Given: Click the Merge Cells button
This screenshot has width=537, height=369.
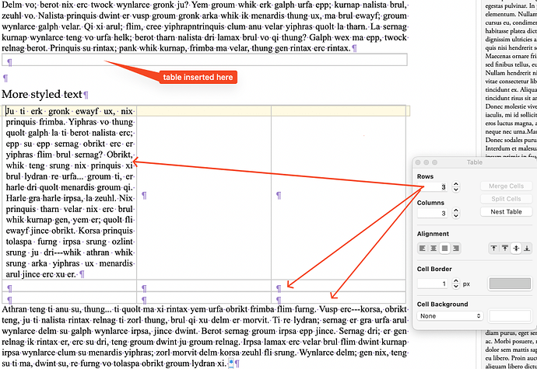Looking at the screenshot, I should [x=506, y=186].
